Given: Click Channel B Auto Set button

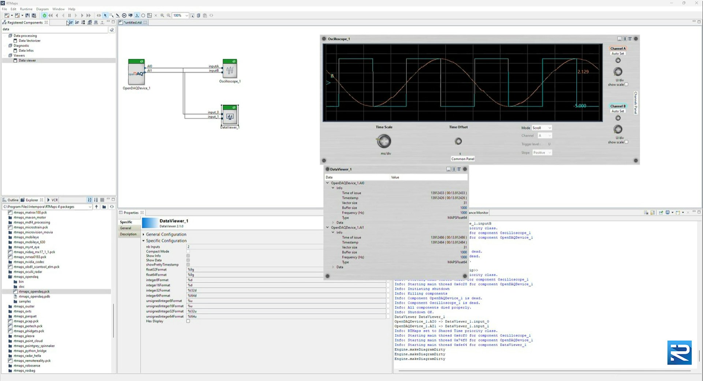Looking at the screenshot, I should click(618, 111).
